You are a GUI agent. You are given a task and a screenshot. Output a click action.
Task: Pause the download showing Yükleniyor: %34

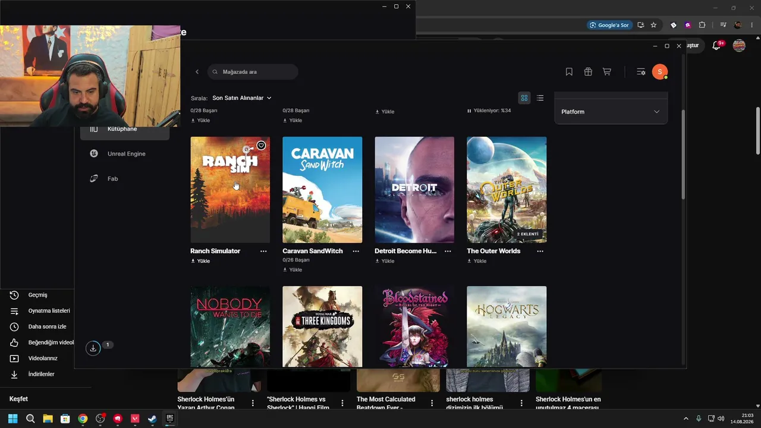coord(469,111)
